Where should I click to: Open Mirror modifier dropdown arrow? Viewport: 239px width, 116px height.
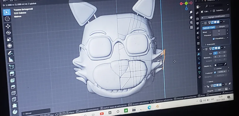tap(222, 48)
